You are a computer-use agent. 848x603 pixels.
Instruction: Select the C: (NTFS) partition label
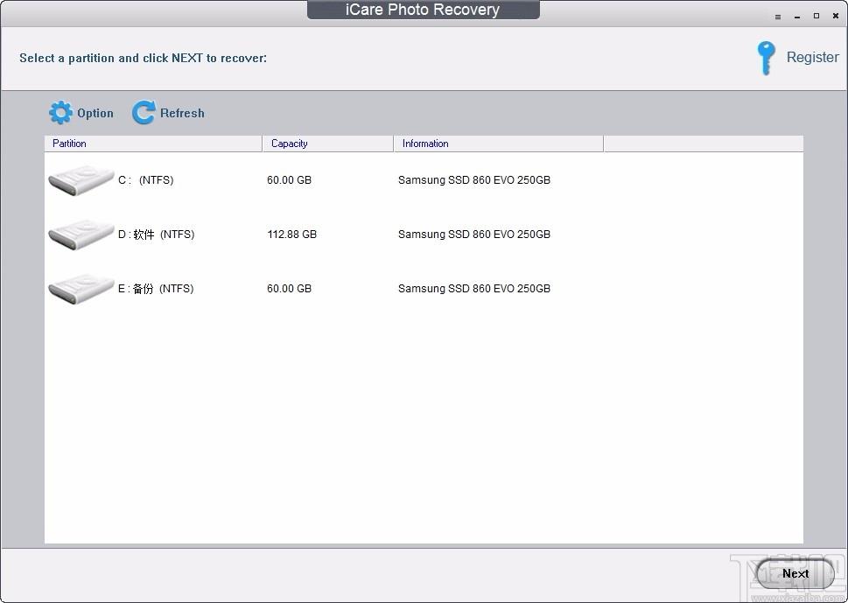[146, 180]
